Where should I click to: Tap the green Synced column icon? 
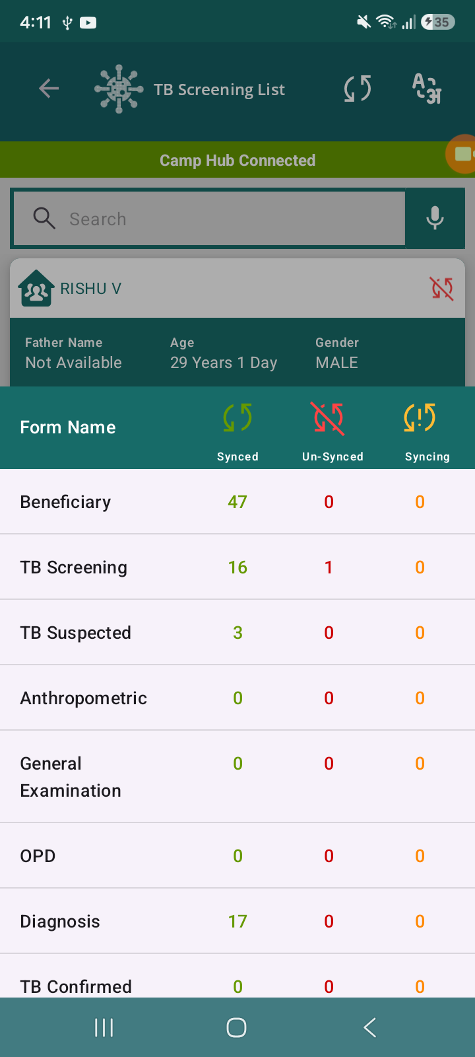(237, 418)
